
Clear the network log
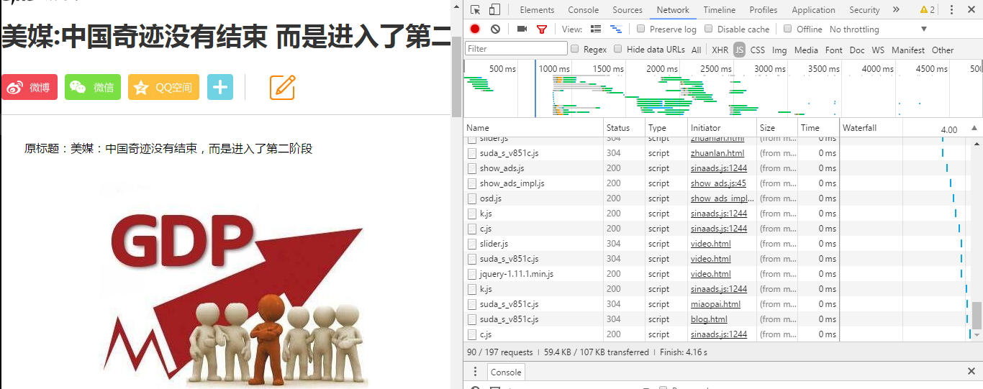click(495, 29)
